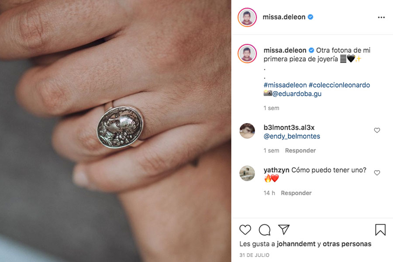
Task: Open the comment speech bubble icon
Action: [265, 230]
